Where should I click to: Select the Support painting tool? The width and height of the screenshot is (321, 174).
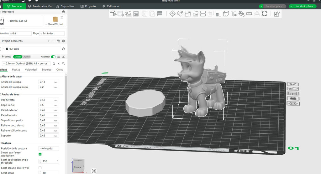tap(218, 14)
